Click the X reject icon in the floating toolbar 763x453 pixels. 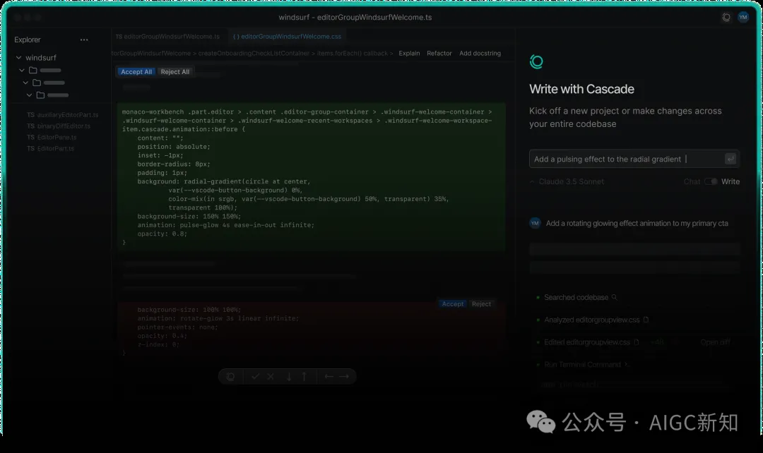click(x=271, y=376)
